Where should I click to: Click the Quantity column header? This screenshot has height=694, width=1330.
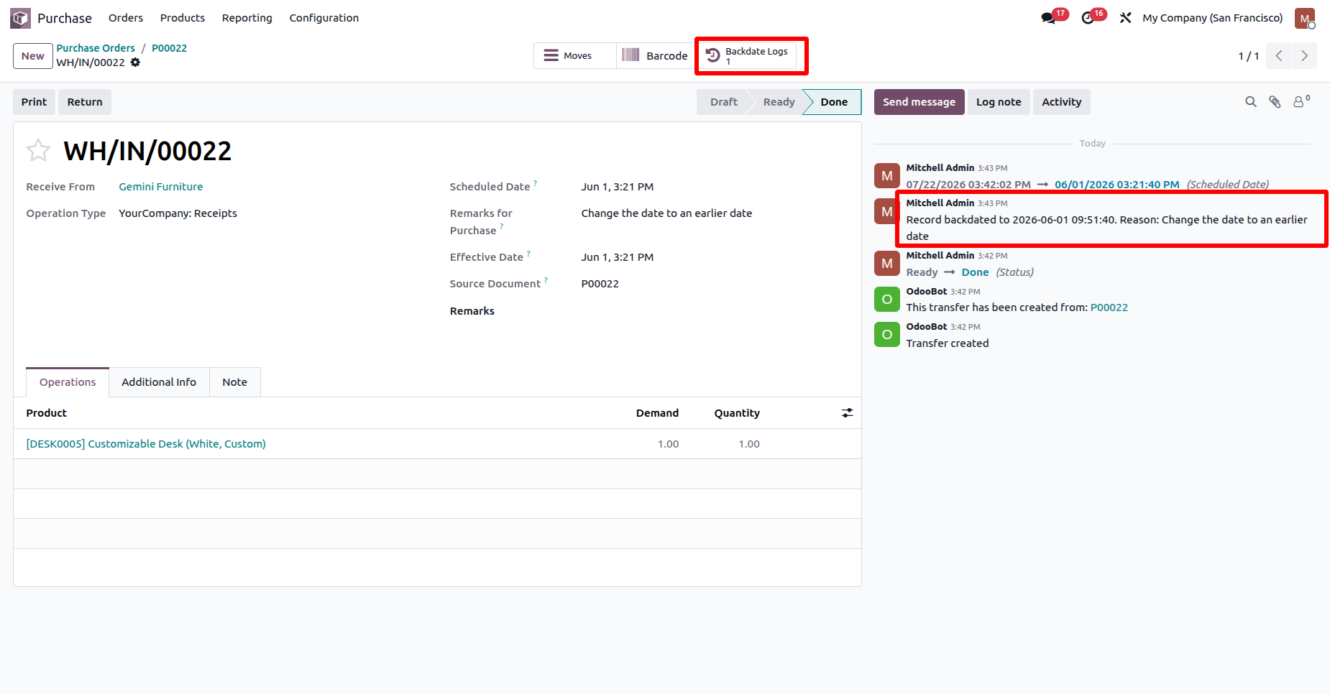click(x=737, y=413)
